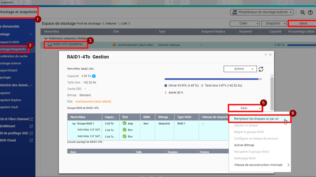Click top-right Gérer button

coord(302,24)
